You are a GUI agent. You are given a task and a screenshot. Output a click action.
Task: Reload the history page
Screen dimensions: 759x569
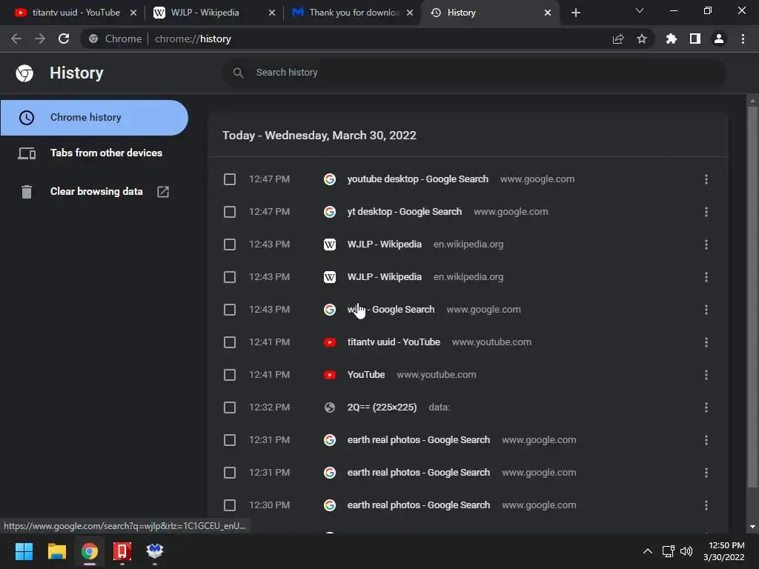[64, 39]
